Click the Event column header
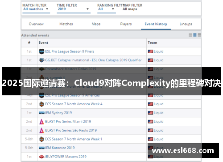Image resolution: width=223 pixels, height=162 pixels. [43, 43]
